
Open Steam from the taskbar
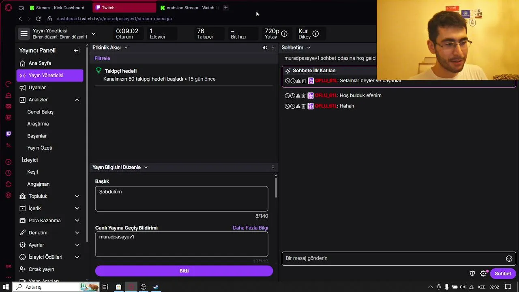coord(156,287)
